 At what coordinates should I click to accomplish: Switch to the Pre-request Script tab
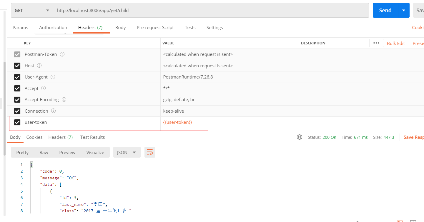click(x=155, y=27)
